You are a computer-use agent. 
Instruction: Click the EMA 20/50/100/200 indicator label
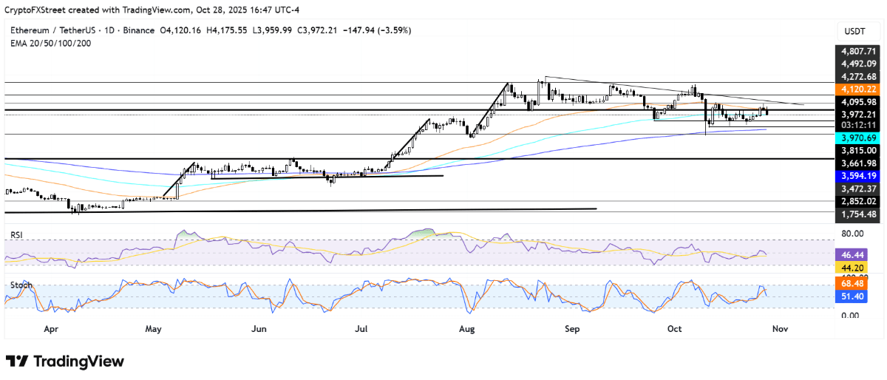(50, 43)
